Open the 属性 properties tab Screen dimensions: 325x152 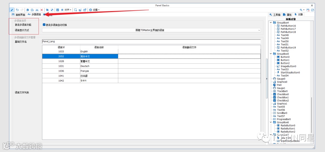287,15
